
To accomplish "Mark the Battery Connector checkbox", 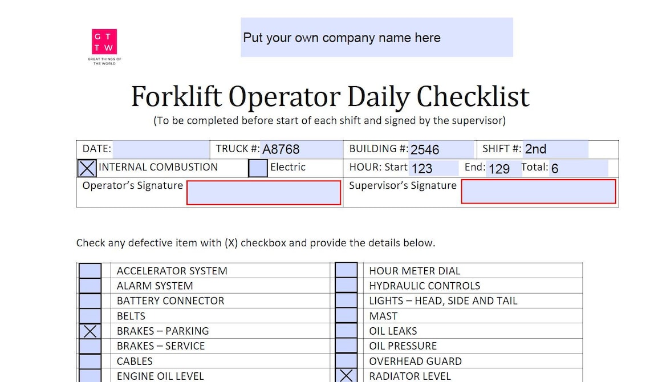I will 90,301.
